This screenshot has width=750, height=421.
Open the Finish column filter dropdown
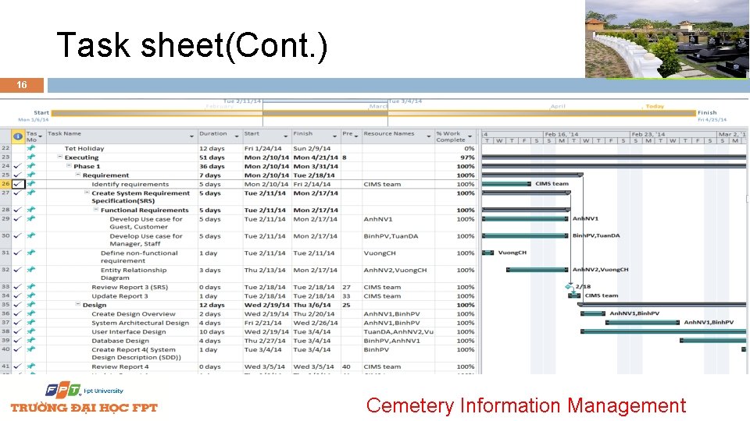(334, 136)
